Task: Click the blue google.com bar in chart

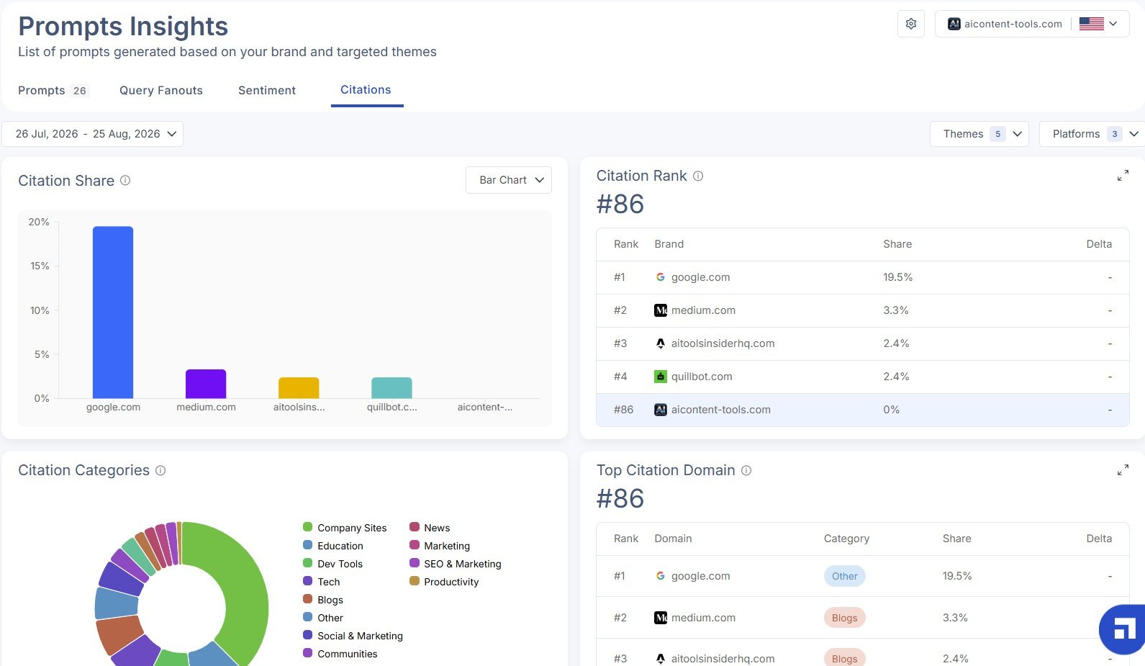Action: point(113,312)
